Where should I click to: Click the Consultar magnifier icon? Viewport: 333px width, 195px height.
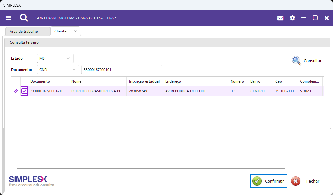coord(296,61)
